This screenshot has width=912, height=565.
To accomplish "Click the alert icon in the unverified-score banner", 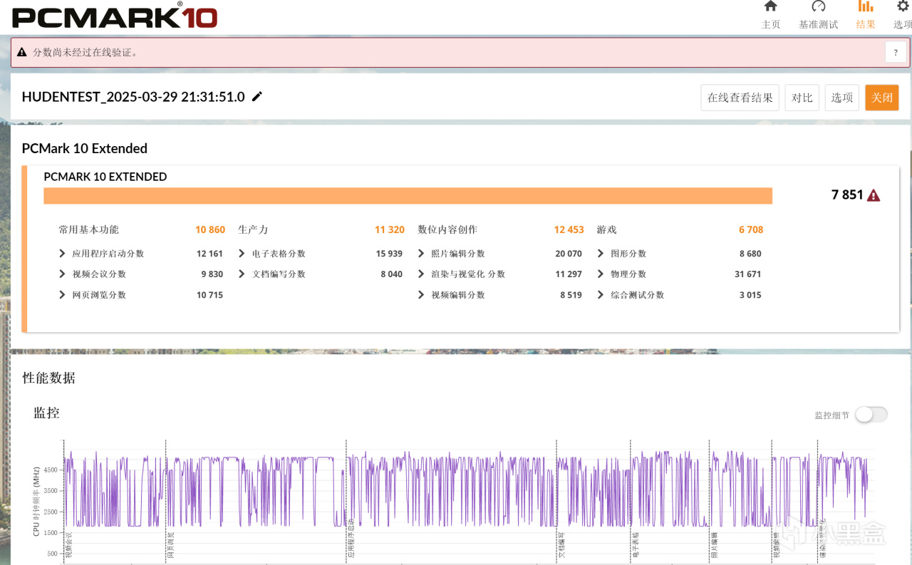I will [x=22, y=52].
